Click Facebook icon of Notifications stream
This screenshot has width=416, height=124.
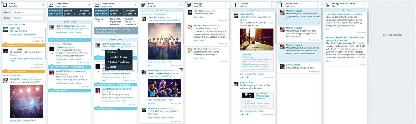click(x=282, y=5)
